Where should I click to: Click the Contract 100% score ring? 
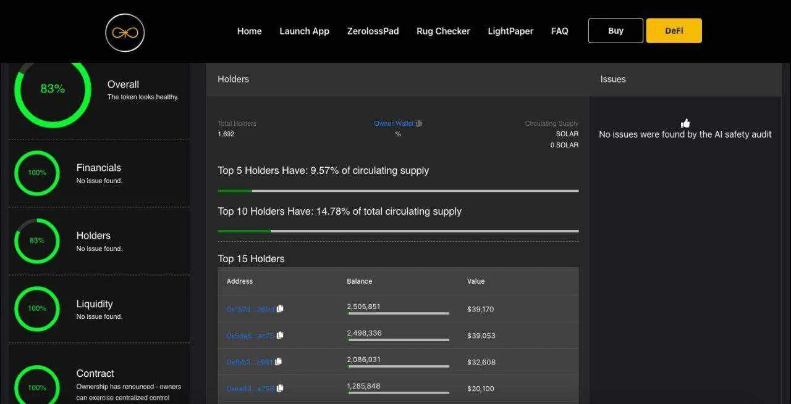point(37,385)
